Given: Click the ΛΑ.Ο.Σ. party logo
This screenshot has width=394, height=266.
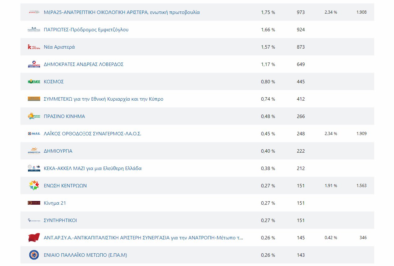Looking at the screenshot, I should coord(34,134).
